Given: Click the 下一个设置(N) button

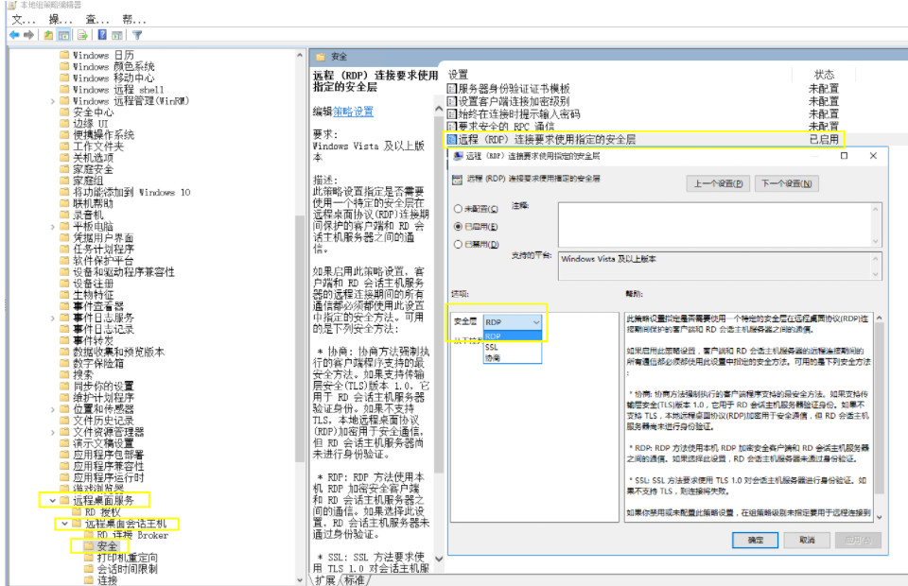Looking at the screenshot, I should pos(786,183).
